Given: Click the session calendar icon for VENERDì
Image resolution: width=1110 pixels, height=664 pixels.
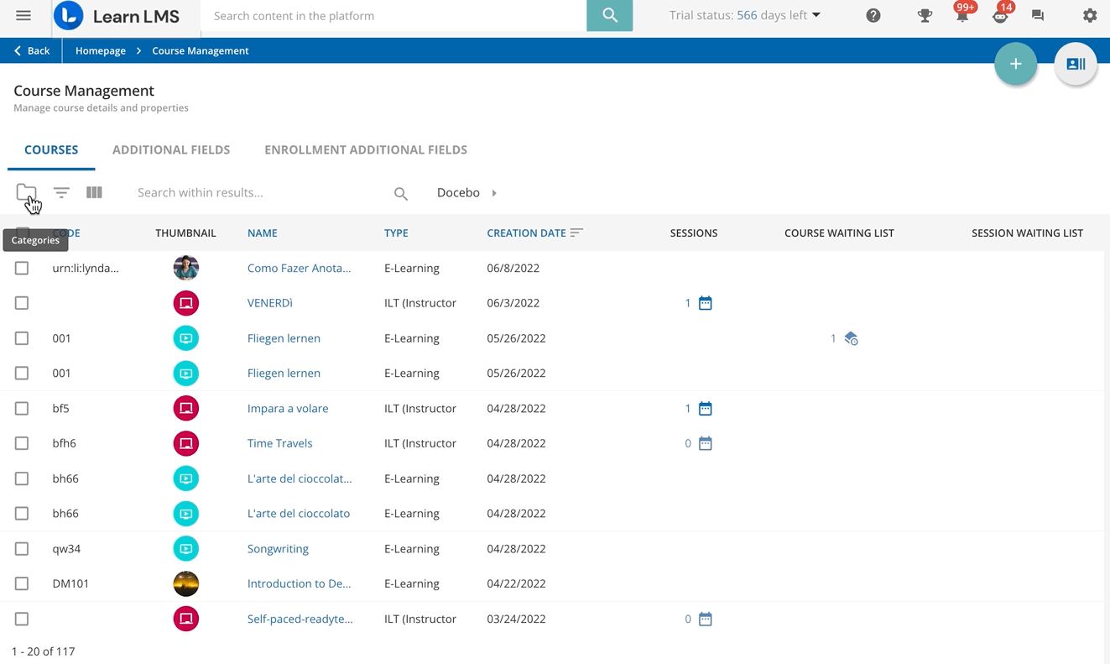Looking at the screenshot, I should [x=706, y=303].
